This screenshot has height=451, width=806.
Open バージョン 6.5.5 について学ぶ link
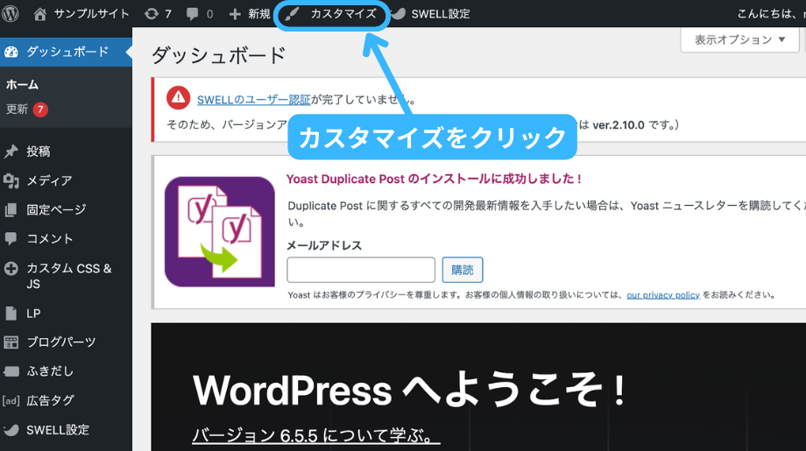315,435
